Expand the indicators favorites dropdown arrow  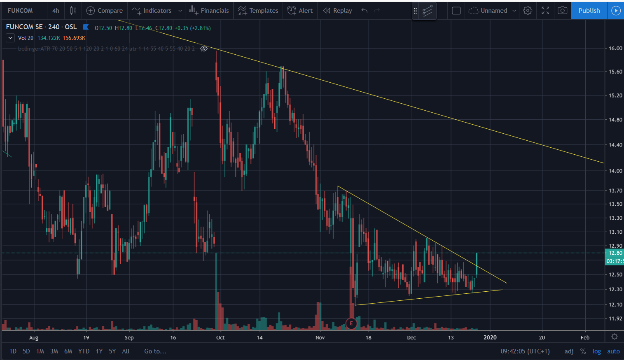click(x=180, y=11)
